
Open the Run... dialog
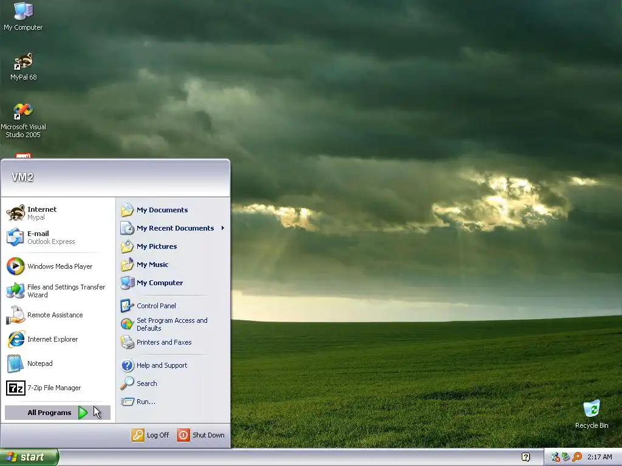[x=173, y=402]
